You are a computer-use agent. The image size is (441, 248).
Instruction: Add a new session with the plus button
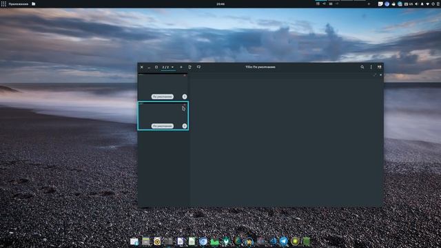pyautogui.click(x=181, y=68)
